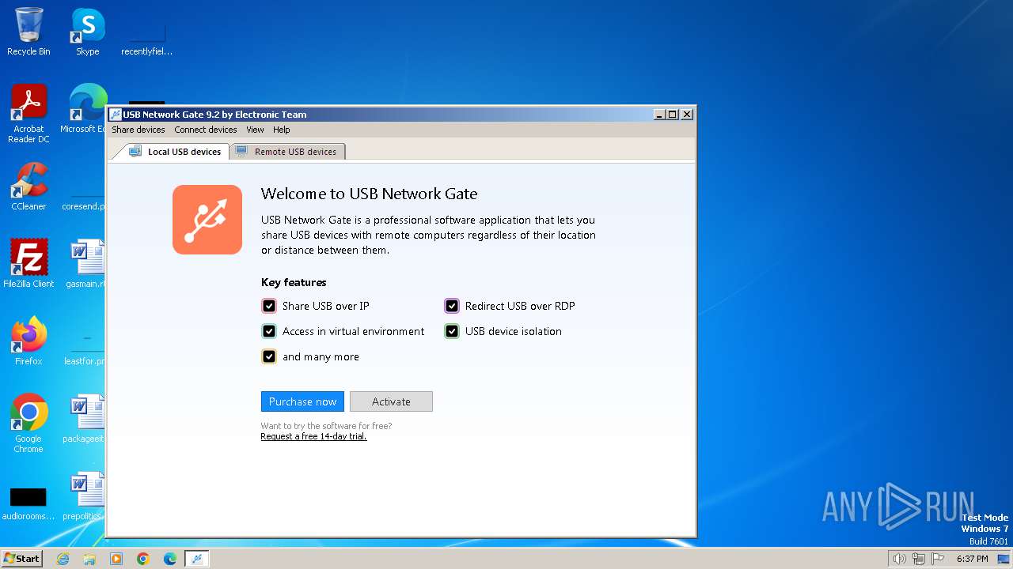The height and width of the screenshot is (569, 1013).
Task: Click the Purchase now button
Action: [302, 401]
